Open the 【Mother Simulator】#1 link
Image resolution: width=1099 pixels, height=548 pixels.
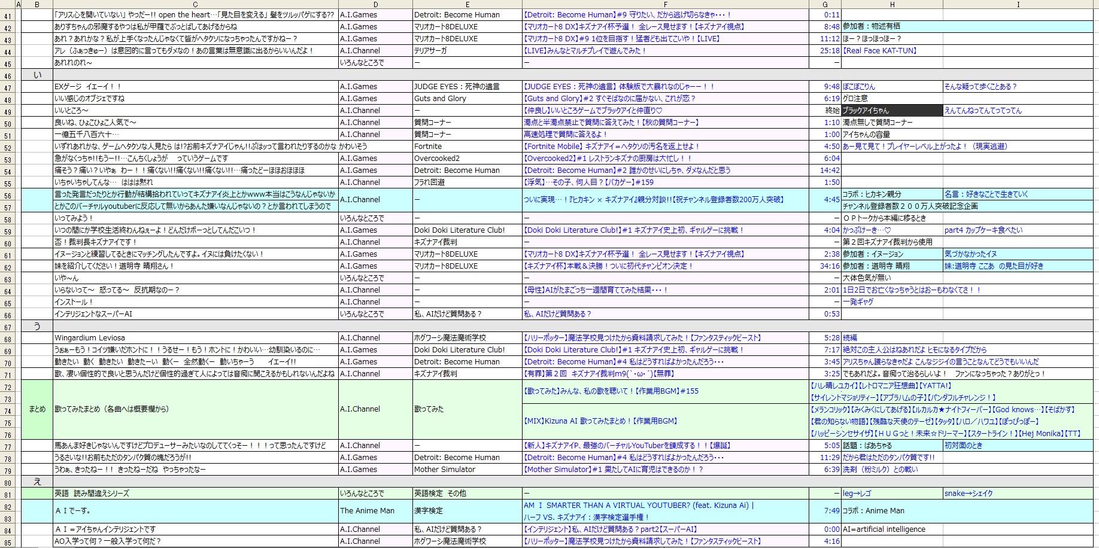[614, 470]
